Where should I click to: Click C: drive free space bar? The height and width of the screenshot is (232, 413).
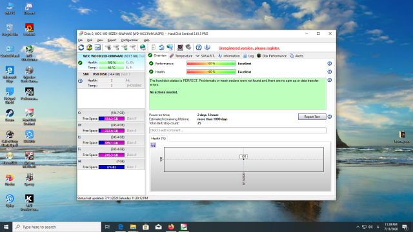pyautogui.click(x=112, y=119)
